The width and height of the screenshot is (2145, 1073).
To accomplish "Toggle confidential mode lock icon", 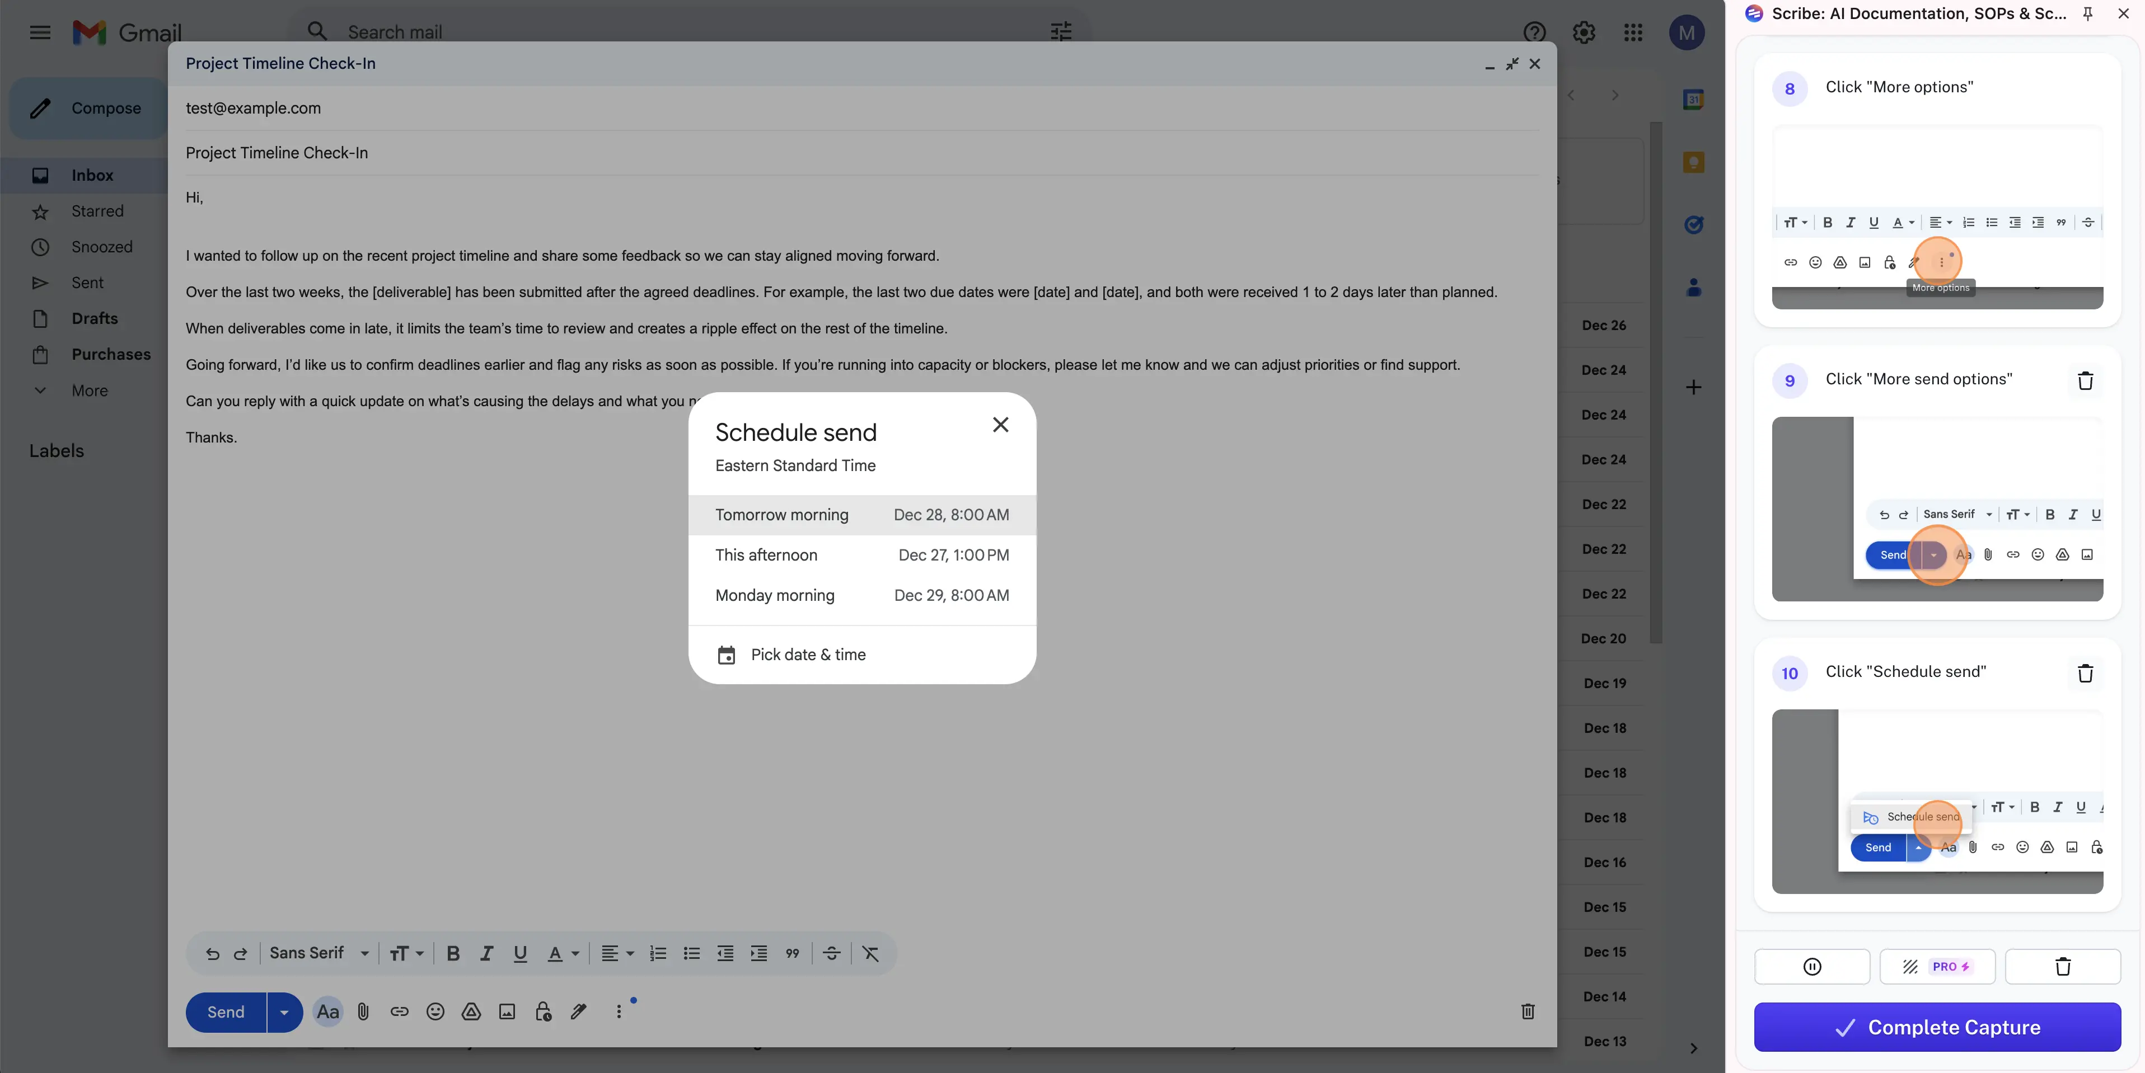I will point(543,1011).
